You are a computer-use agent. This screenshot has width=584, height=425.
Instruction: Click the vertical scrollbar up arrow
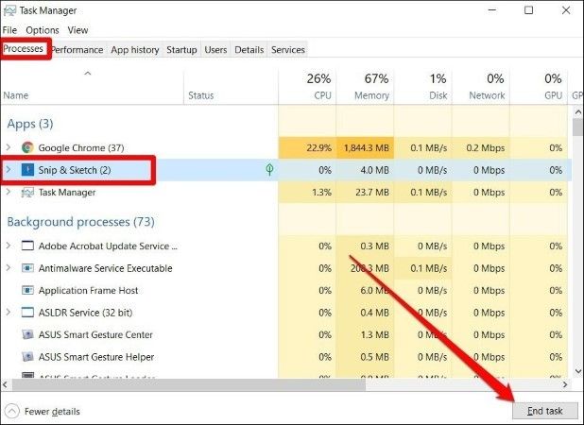(577, 111)
